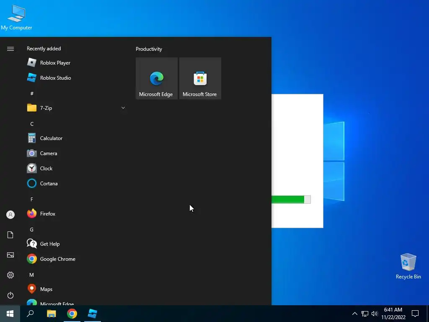Click the C letter group header
429x322 pixels.
[32, 124]
